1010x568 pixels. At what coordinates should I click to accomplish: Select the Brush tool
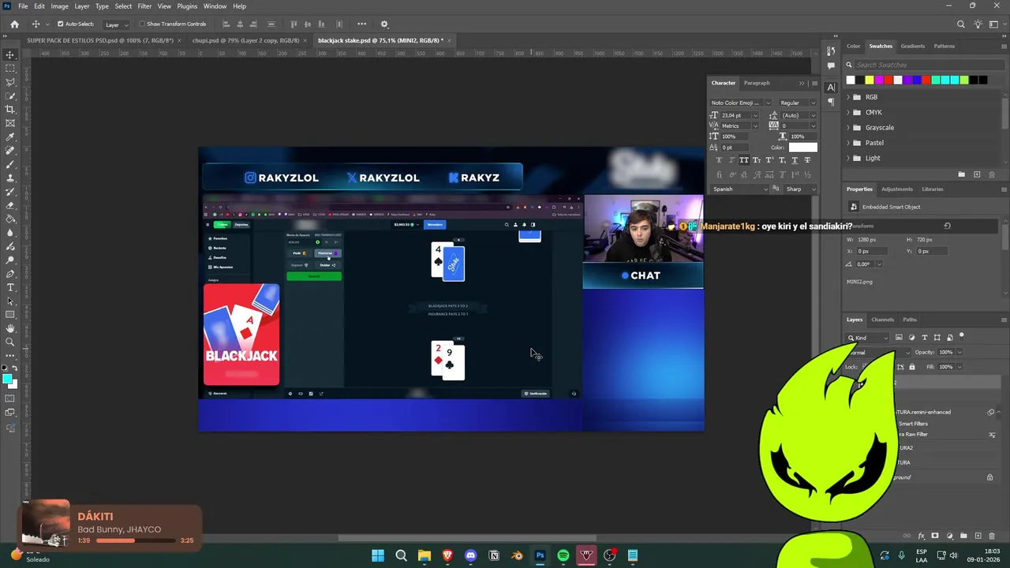[x=10, y=164]
